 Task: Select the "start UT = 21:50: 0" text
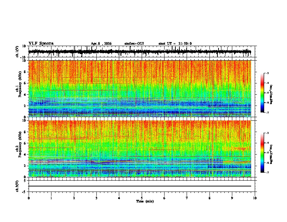point(175,44)
